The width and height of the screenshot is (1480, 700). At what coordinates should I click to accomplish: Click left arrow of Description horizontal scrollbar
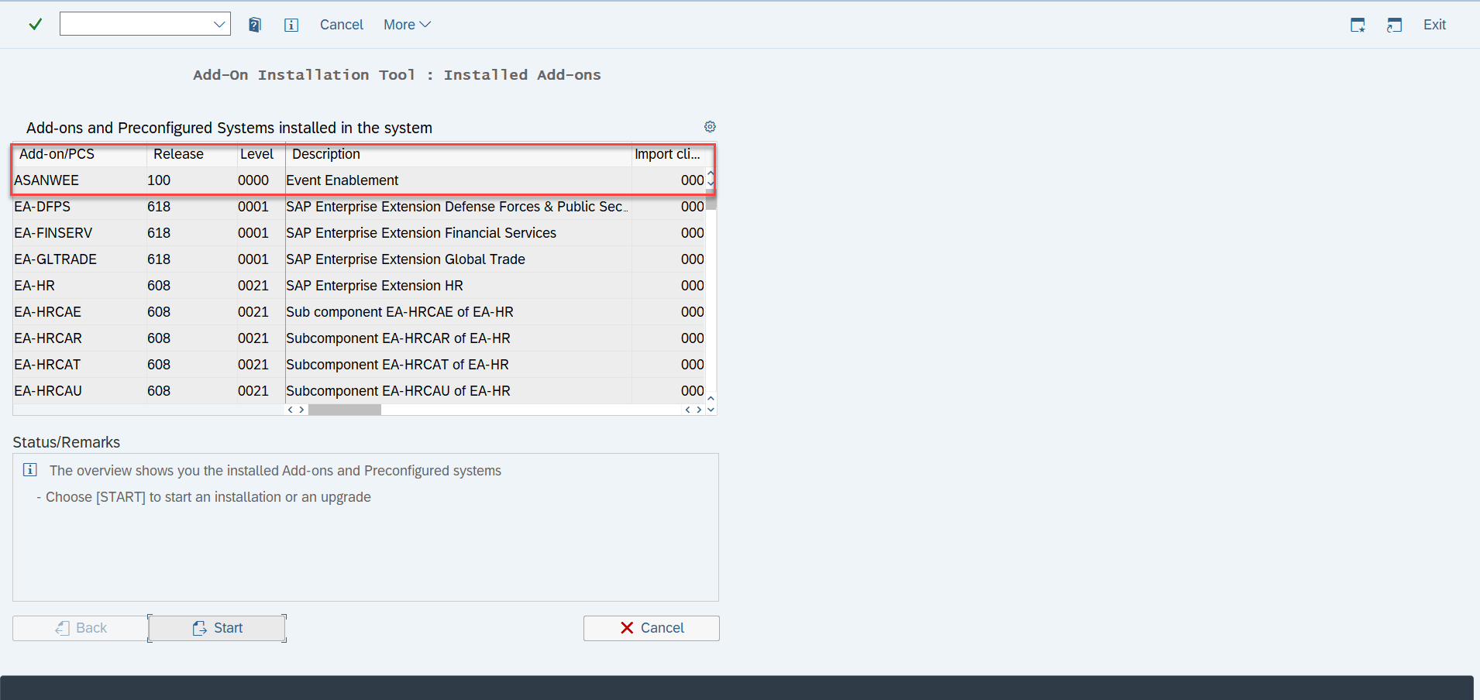pos(291,410)
